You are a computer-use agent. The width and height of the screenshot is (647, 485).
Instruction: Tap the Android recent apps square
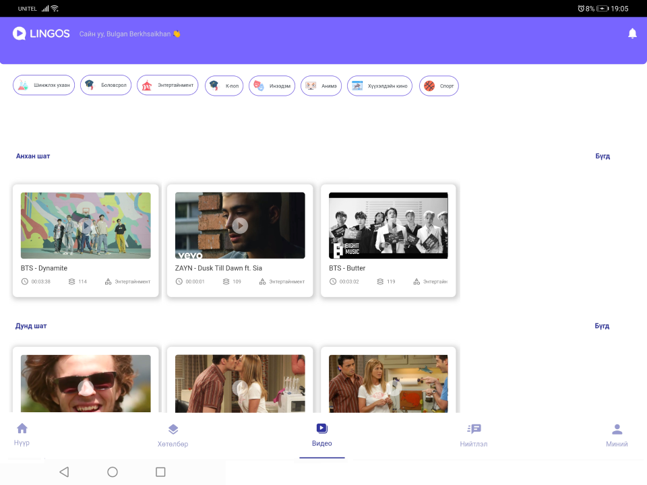(x=160, y=472)
